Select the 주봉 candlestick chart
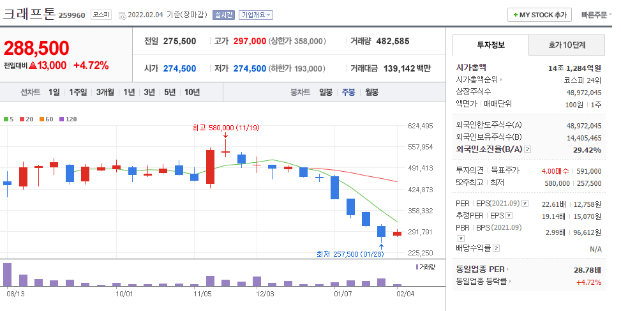Viewport: 621px width, 311px height. click(x=348, y=93)
